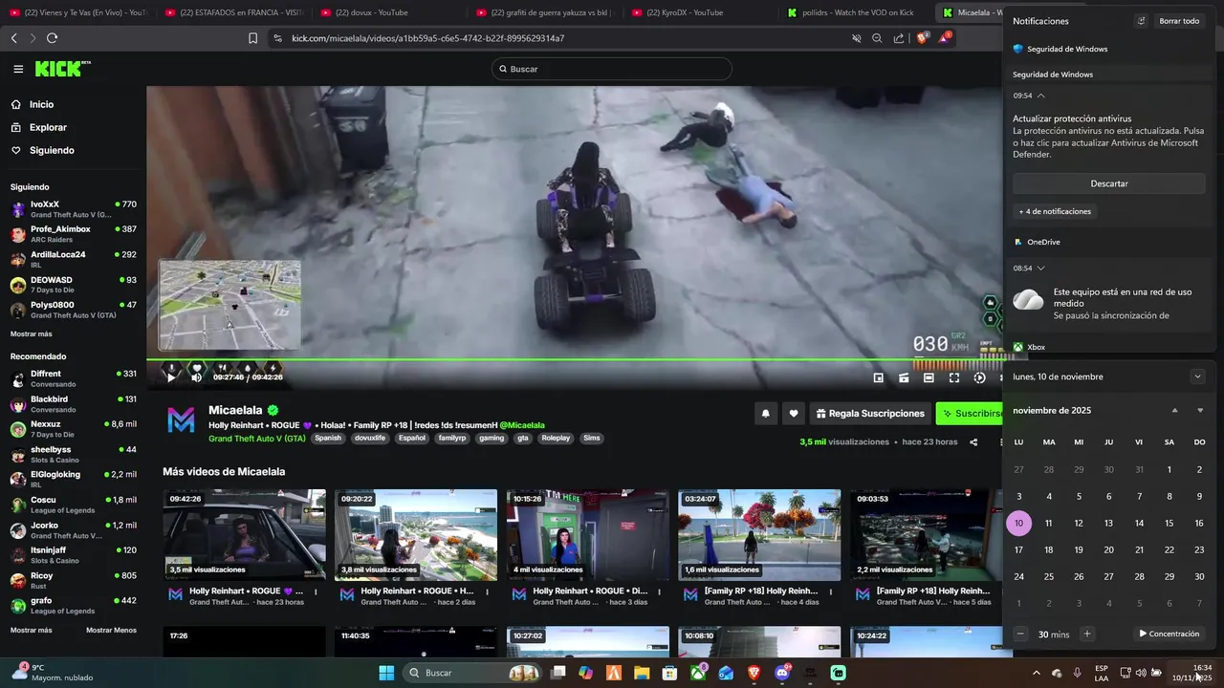Open options menu for the 10:15:26 video
This screenshot has height=688, width=1224.
click(660, 592)
